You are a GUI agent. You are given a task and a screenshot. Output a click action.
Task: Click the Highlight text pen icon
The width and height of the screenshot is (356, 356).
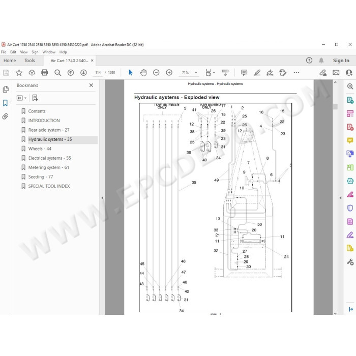pyautogui.click(x=257, y=73)
